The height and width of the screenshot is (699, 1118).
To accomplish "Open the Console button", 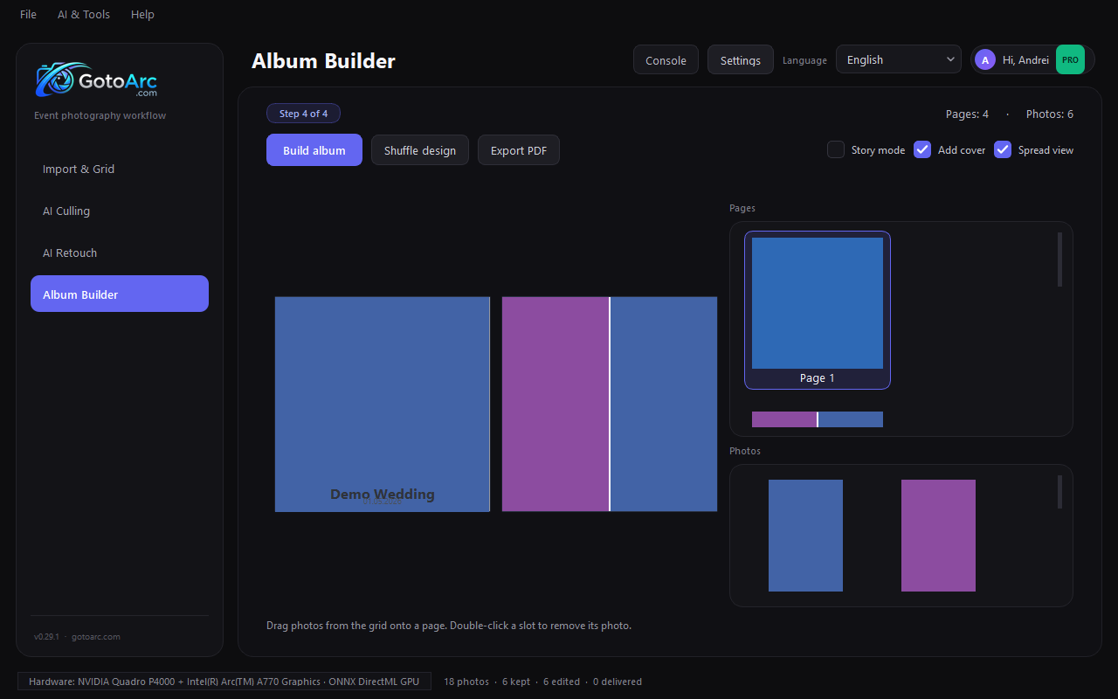I will [666, 60].
